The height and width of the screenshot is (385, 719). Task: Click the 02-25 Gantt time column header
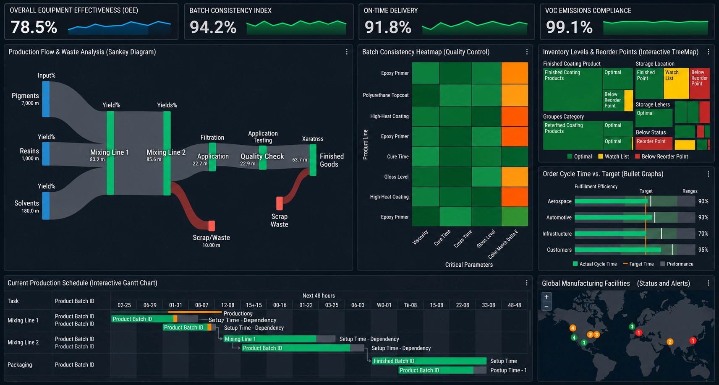(x=124, y=305)
